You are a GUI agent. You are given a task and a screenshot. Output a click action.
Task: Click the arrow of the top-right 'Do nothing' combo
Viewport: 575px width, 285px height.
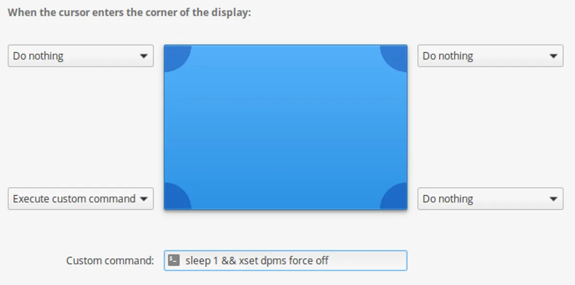coord(553,56)
